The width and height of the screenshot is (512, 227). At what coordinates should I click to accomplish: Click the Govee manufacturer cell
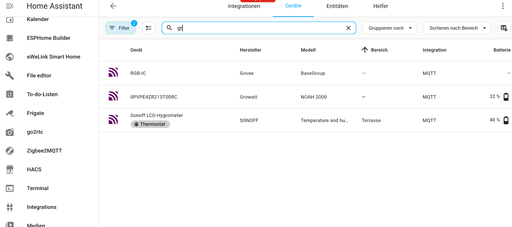247,73
